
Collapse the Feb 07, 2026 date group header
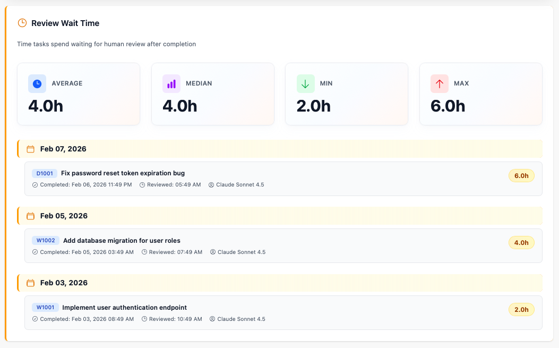tap(280, 149)
